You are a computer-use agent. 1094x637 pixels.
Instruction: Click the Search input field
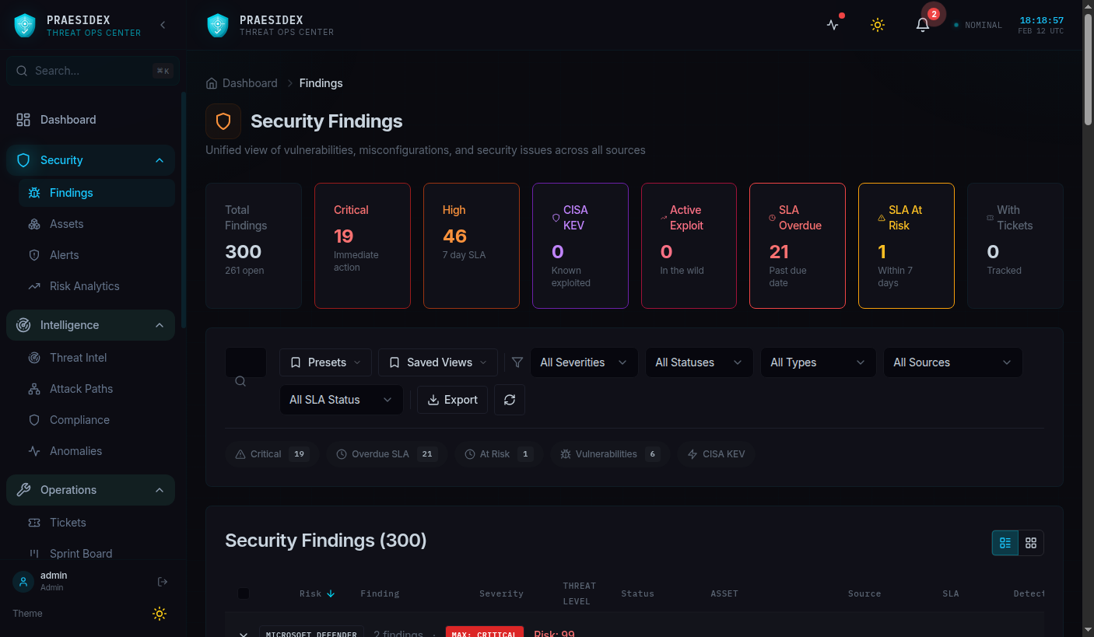coord(92,70)
